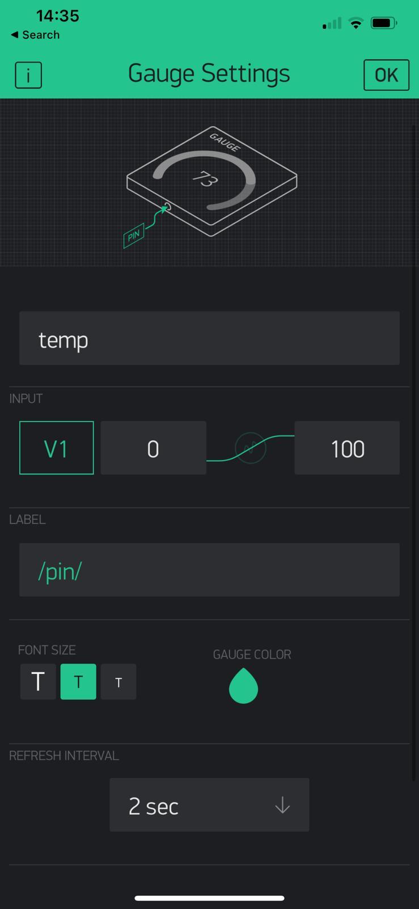Select the small font size

point(118,682)
